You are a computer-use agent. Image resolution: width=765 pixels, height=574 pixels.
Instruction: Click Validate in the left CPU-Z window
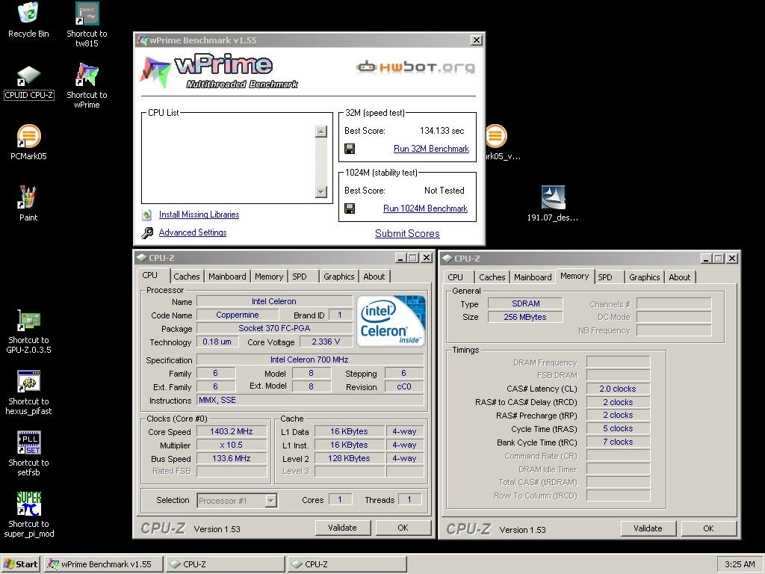(x=342, y=528)
